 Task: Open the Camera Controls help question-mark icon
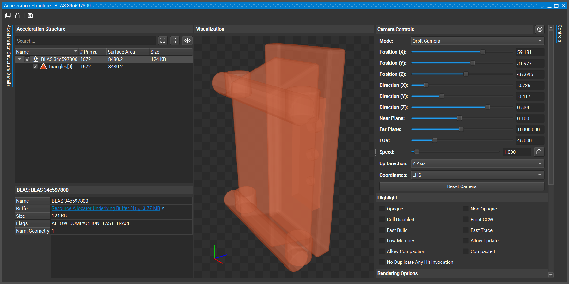[x=540, y=29]
